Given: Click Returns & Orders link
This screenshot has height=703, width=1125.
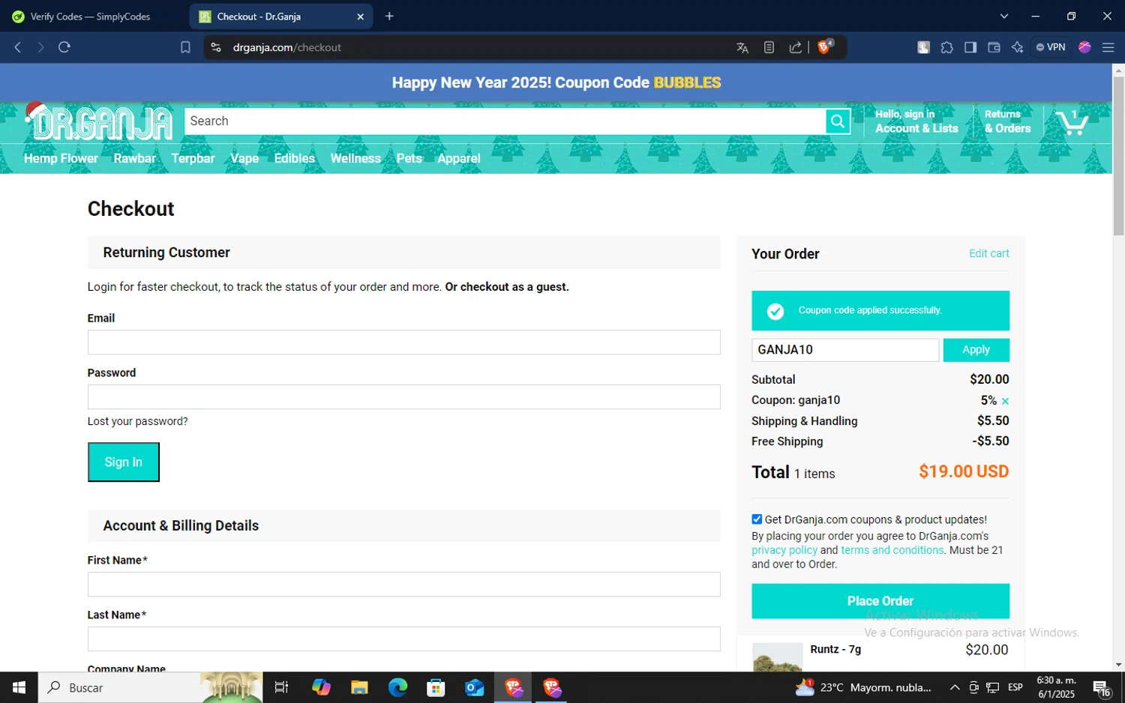Looking at the screenshot, I should click(x=1007, y=121).
